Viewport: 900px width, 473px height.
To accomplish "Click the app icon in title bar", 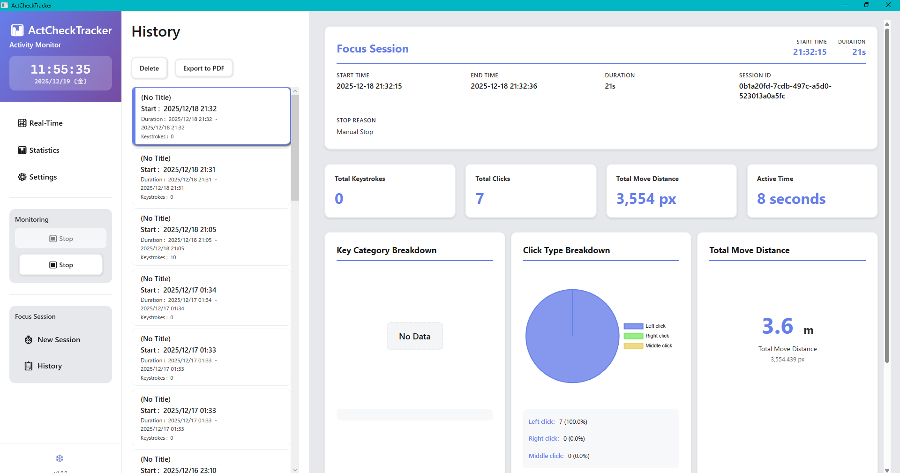I will [x=5, y=5].
